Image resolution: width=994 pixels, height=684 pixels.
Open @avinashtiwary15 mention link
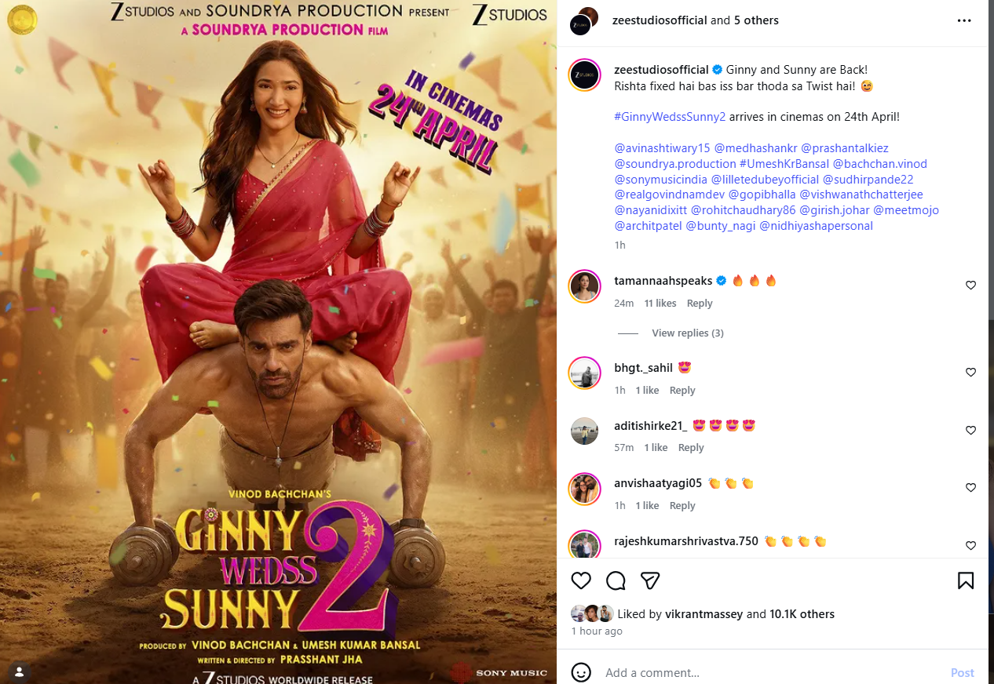(x=662, y=148)
